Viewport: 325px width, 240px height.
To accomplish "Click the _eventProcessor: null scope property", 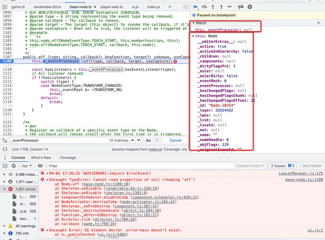I will pos(221,86).
